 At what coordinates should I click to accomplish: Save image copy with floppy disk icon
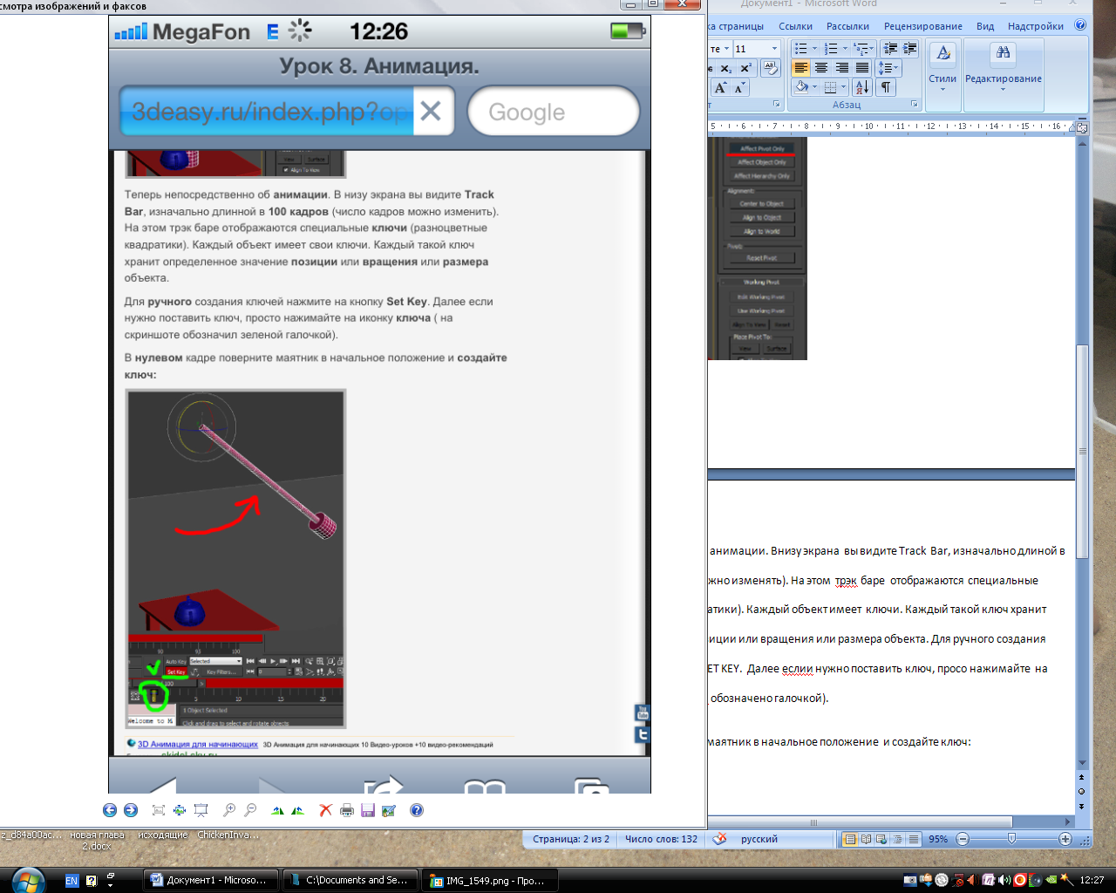[368, 810]
